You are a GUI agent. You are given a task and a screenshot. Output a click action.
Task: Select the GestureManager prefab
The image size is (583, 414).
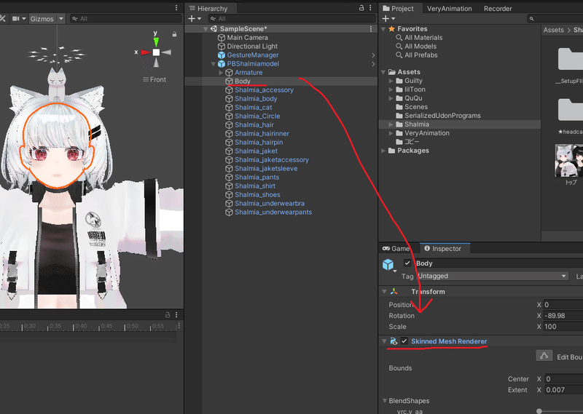tap(253, 55)
